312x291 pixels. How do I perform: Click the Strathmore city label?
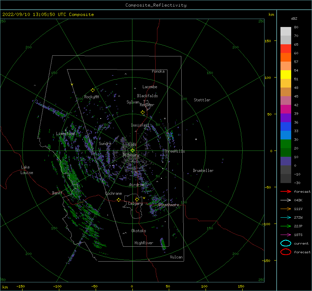(168, 205)
